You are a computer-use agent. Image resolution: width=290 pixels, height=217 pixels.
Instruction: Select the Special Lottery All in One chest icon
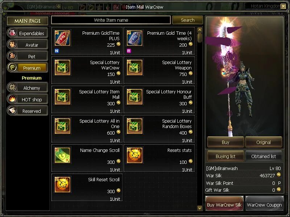tap(62, 126)
